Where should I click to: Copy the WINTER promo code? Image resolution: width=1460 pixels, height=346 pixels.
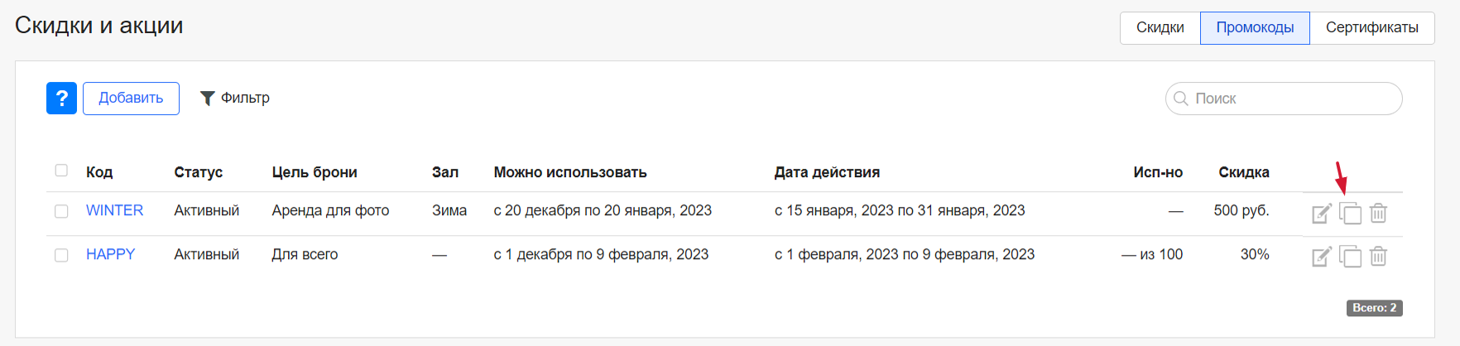(x=1350, y=213)
